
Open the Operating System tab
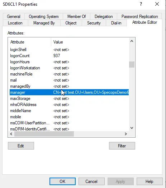pyautogui.click(x=44, y=17)
